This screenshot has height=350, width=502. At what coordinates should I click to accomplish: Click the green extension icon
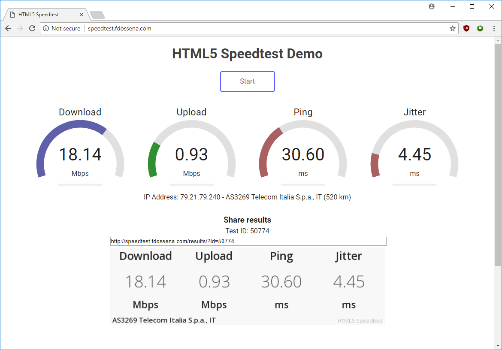click(x=480, y=28)
